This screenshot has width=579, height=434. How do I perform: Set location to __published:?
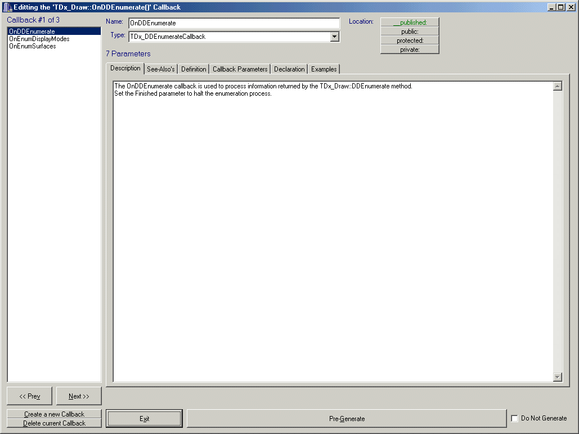(x=410, y=23)
